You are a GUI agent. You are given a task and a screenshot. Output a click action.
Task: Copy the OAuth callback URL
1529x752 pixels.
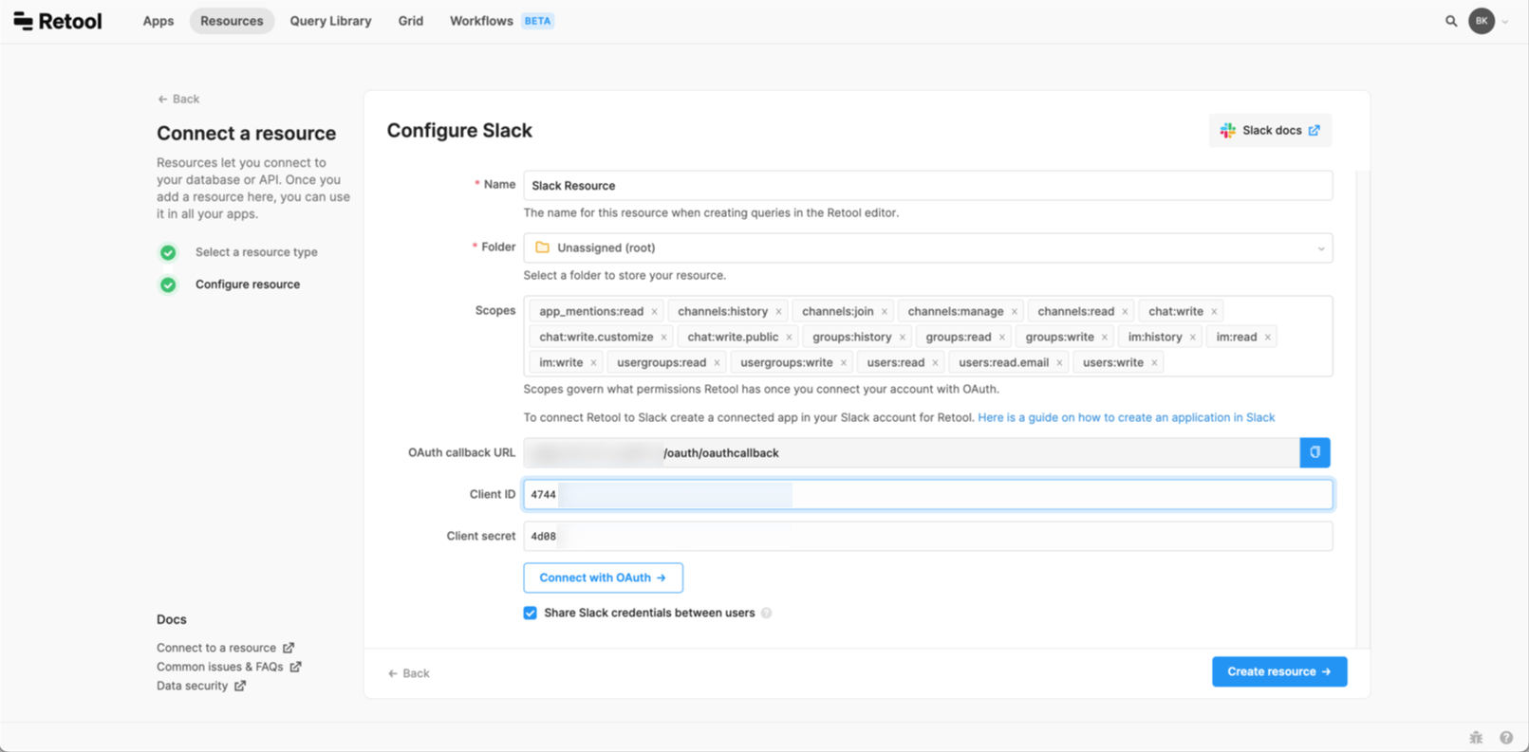coord(1315,452)
